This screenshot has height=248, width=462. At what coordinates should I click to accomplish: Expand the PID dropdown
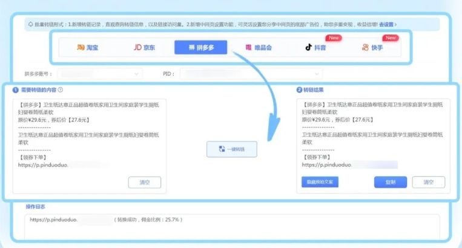pyautogui.click(x=251, y=74)
